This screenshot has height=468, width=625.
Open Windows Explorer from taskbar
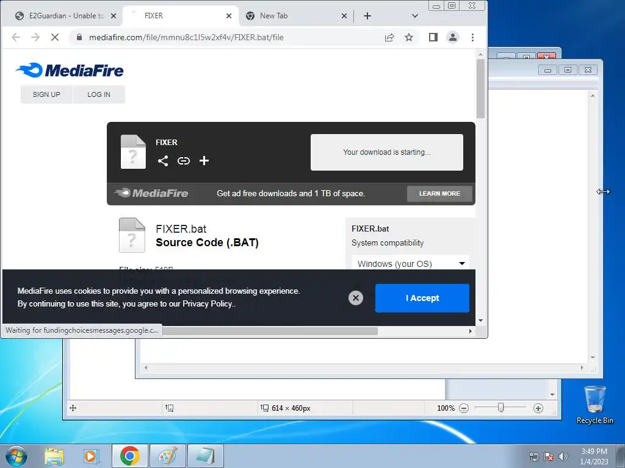tap(54, 456)
